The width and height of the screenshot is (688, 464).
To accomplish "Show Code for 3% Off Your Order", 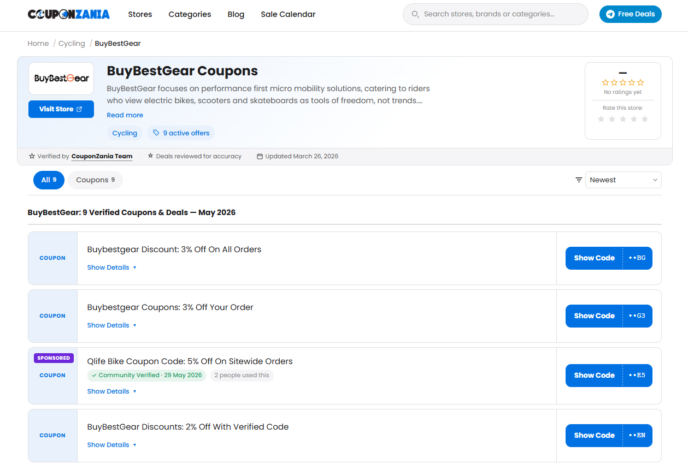I will [609, 316].
